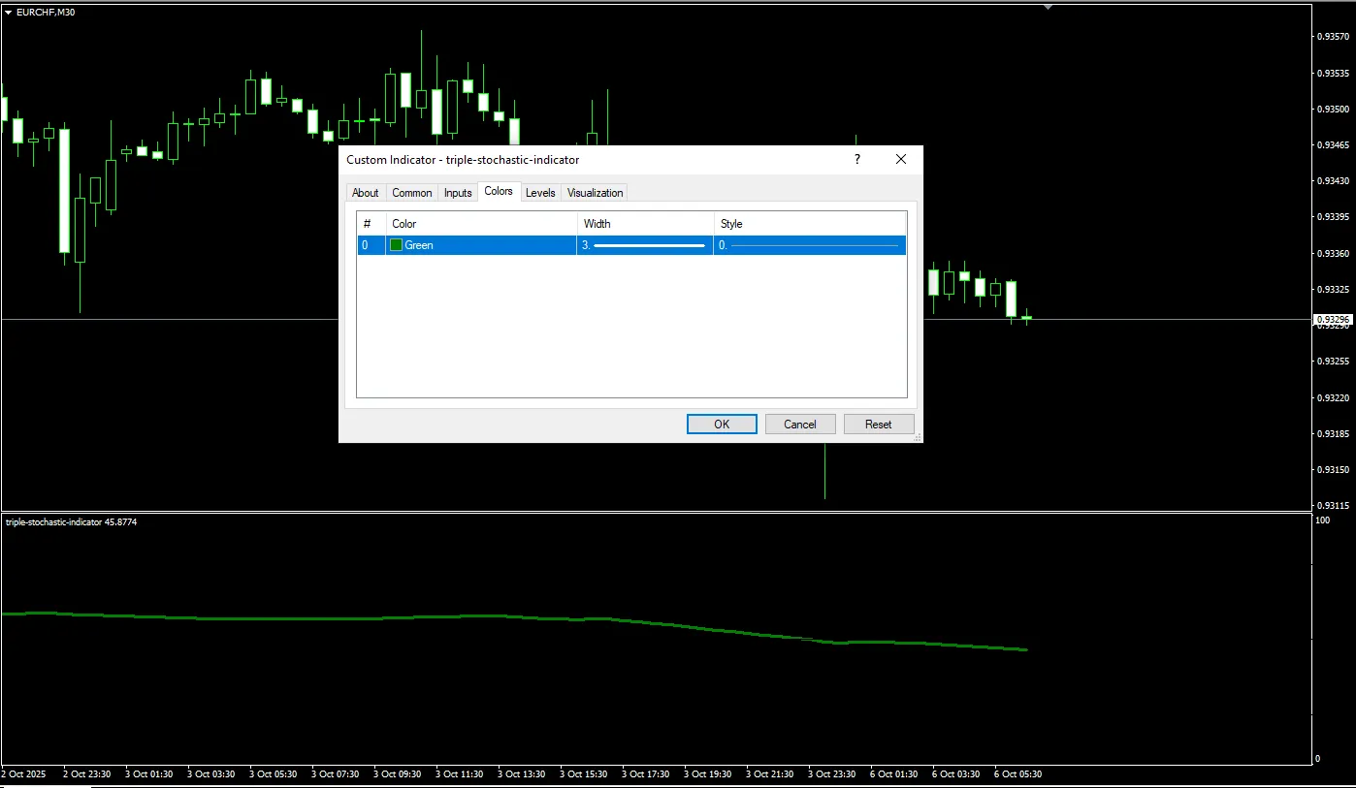The width and height of the screenshot is (1356, 788).
Task: Click the dialog resize grip corner
Action: (917, 438)
